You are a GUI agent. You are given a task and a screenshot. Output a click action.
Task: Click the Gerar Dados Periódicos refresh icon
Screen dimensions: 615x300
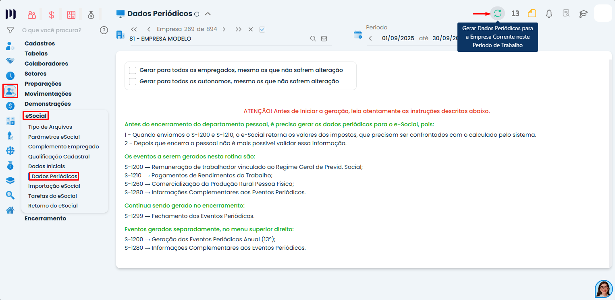pyautogui.click(x=498, y=13)
